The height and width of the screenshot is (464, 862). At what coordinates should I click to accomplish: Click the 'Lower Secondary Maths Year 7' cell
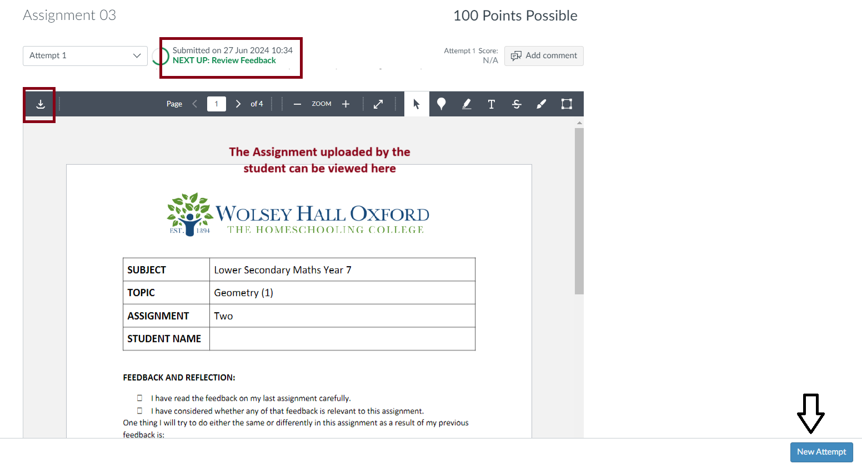tap(342, 269)
